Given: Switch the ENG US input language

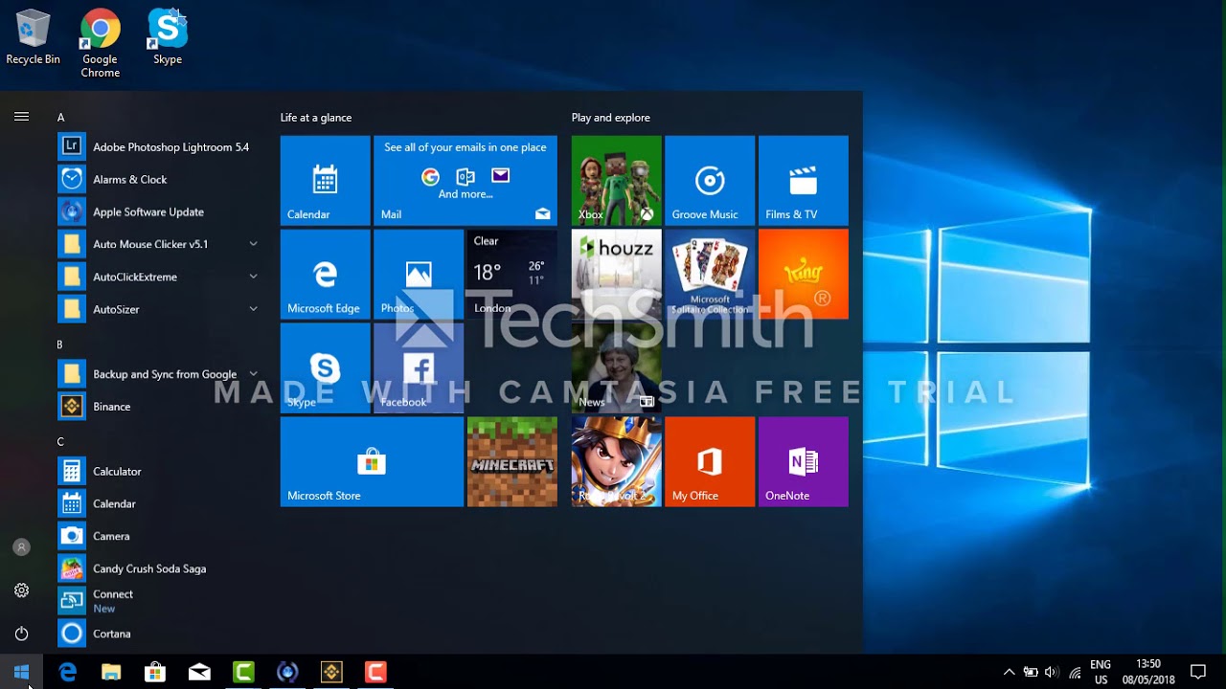Looking at the screenshot, I should (x=1101, y=672).
